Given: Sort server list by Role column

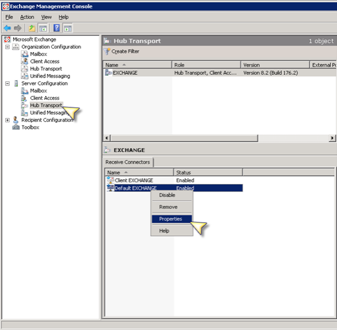Looking at the screenshot, I should point(206,65).
